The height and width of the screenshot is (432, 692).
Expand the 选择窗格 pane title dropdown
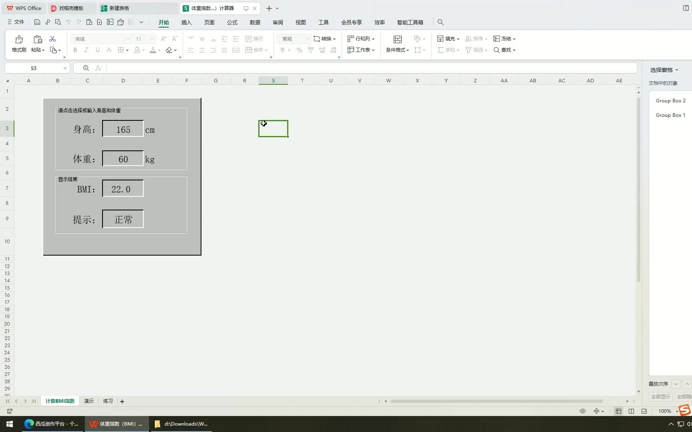coord(677,70)
